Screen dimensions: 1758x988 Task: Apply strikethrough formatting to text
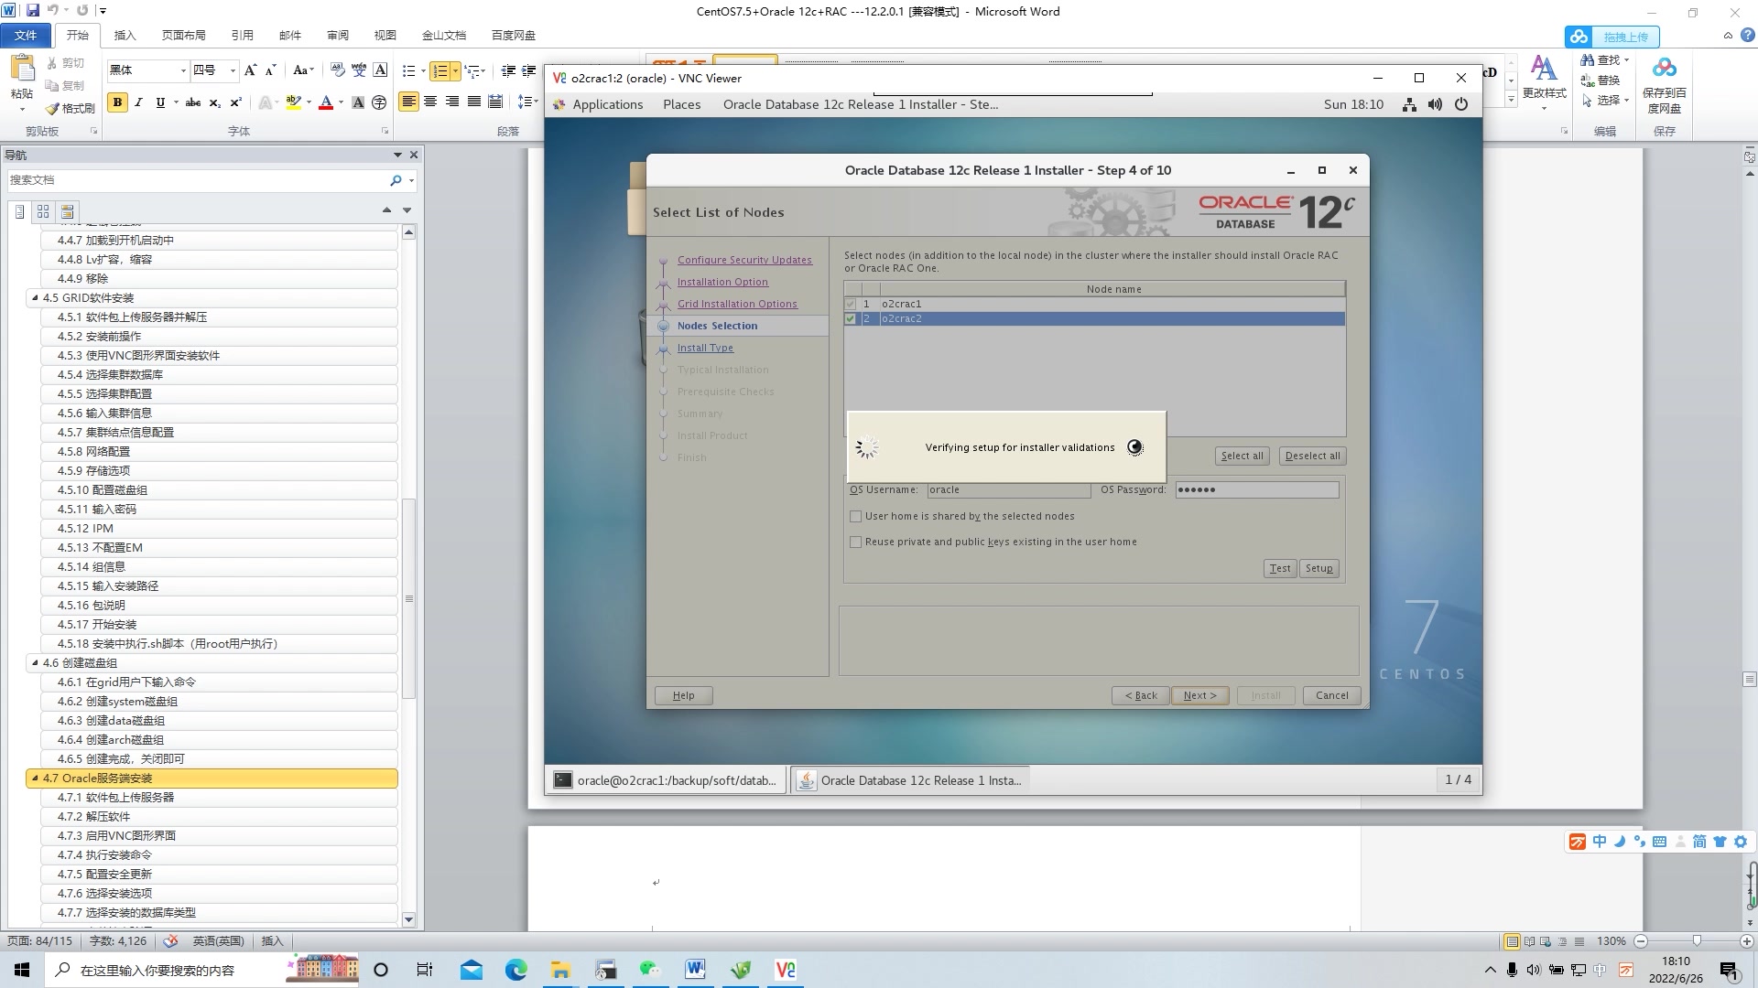coord(192,102)
